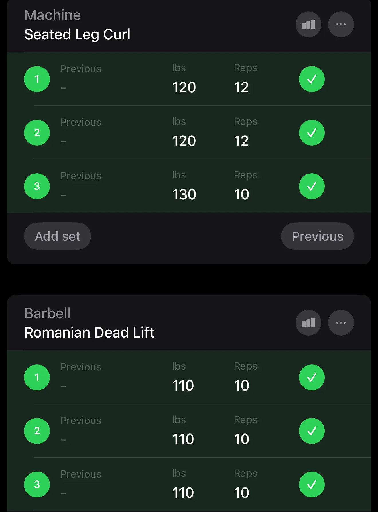This screenshot has width=378, height=512.
Task: Edit the 12 reps value in Leg Curl set 1
Action: [x=241, y=87]
